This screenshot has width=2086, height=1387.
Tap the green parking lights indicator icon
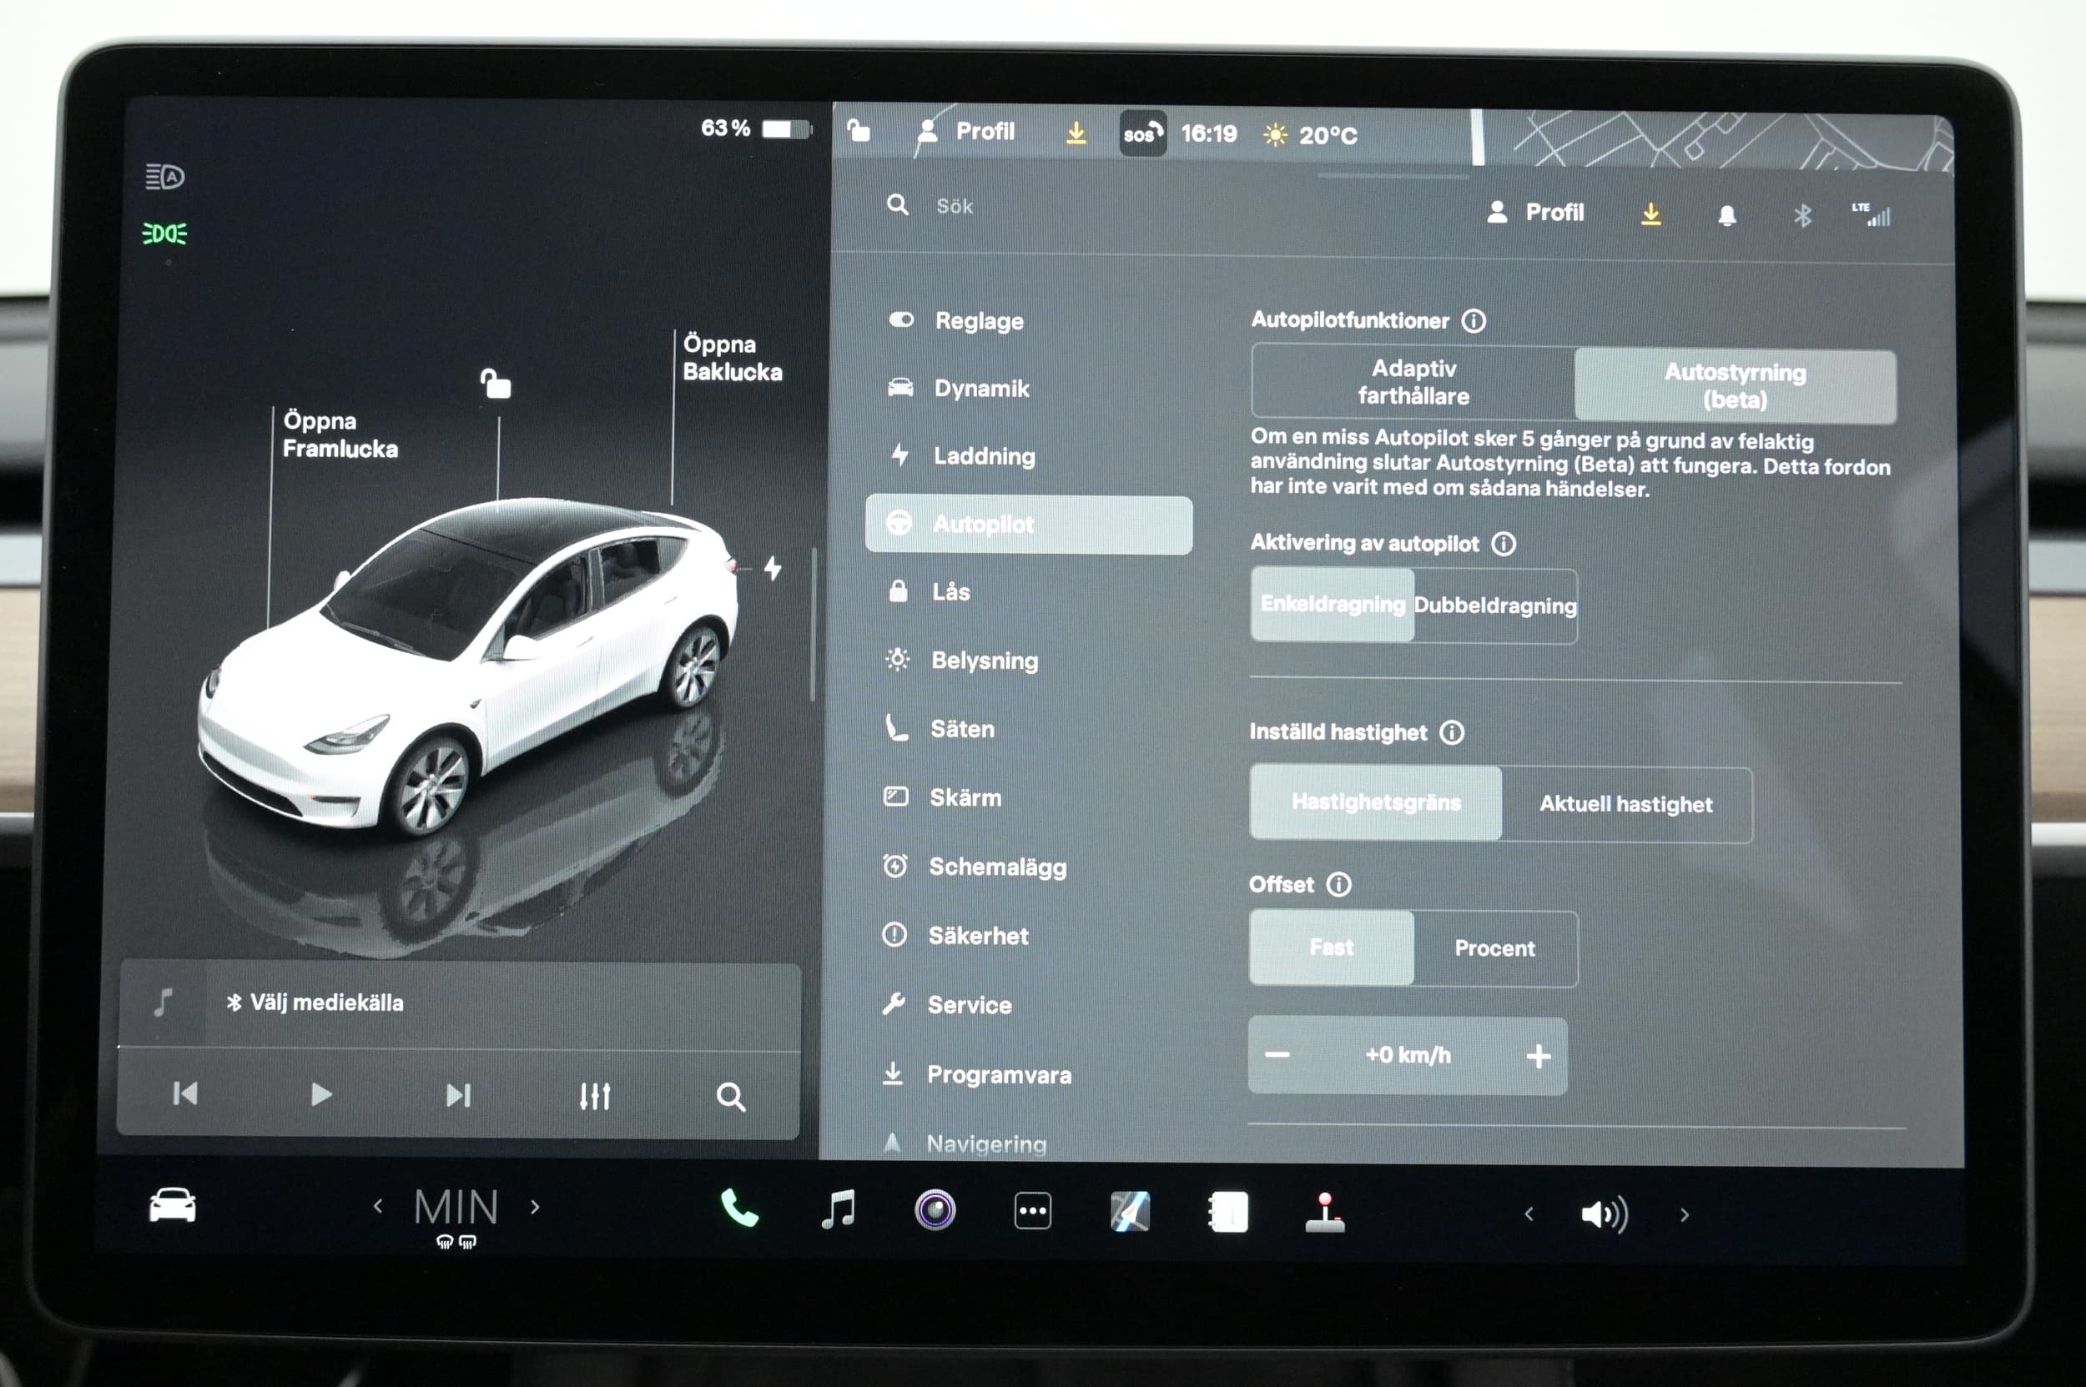[x=164, y=234]
